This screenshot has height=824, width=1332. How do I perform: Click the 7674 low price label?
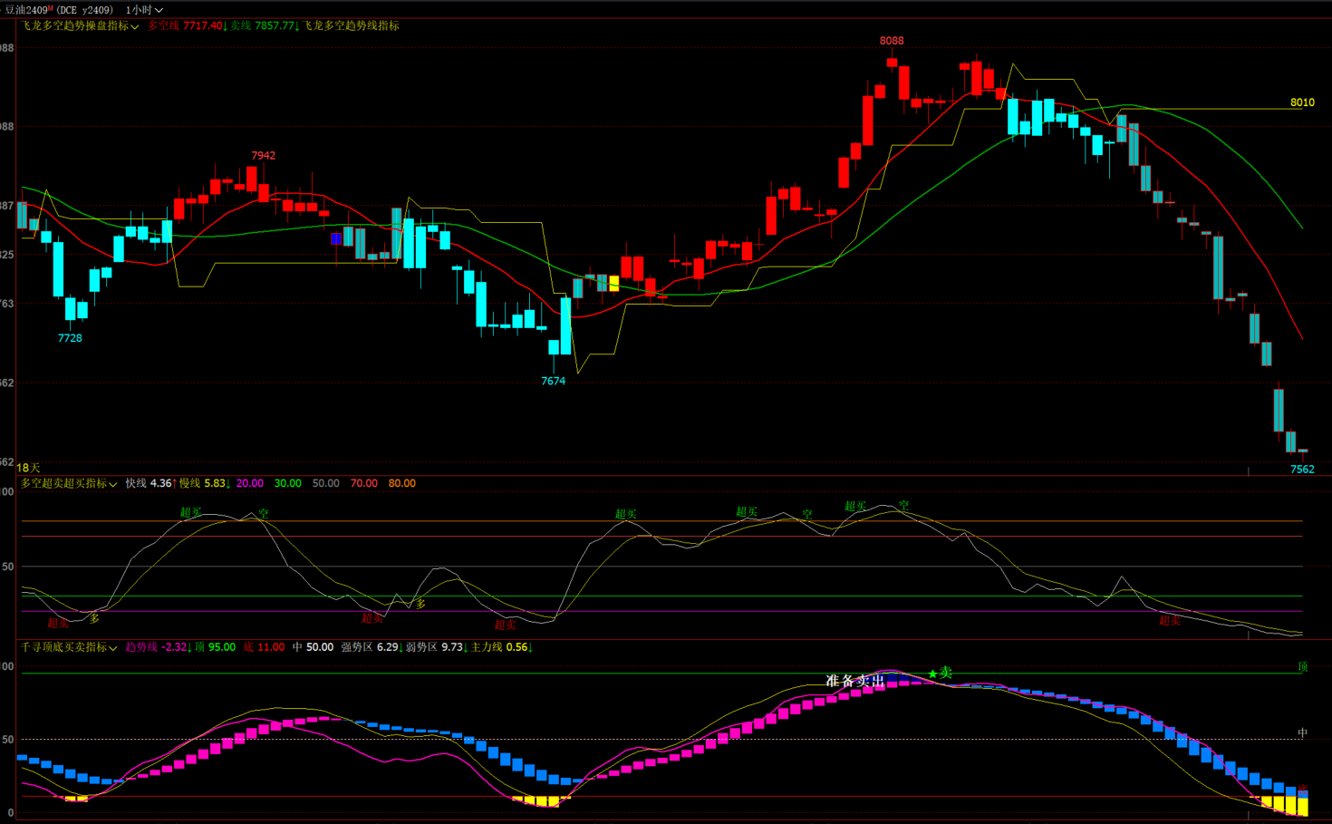click(x=553, y=381)
